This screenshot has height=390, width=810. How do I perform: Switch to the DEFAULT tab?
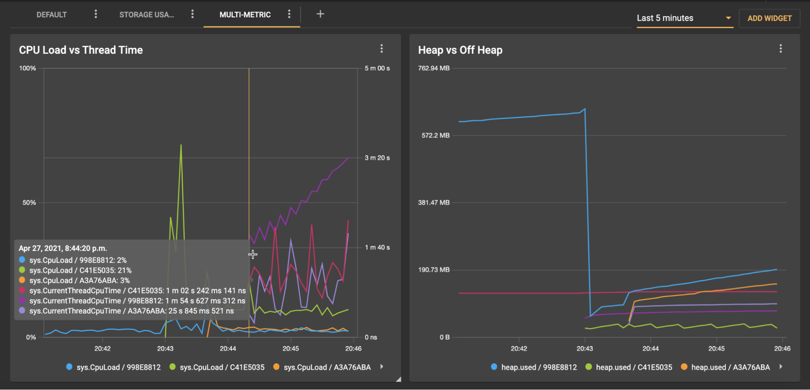click(x=51, y=15)
